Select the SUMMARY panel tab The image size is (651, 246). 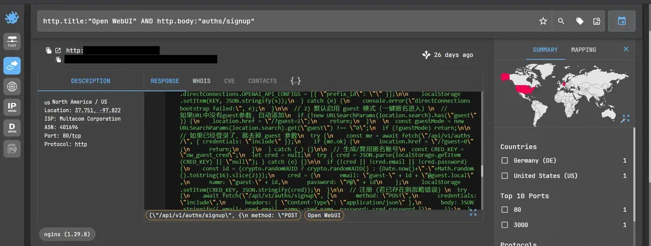pos(545,50)
